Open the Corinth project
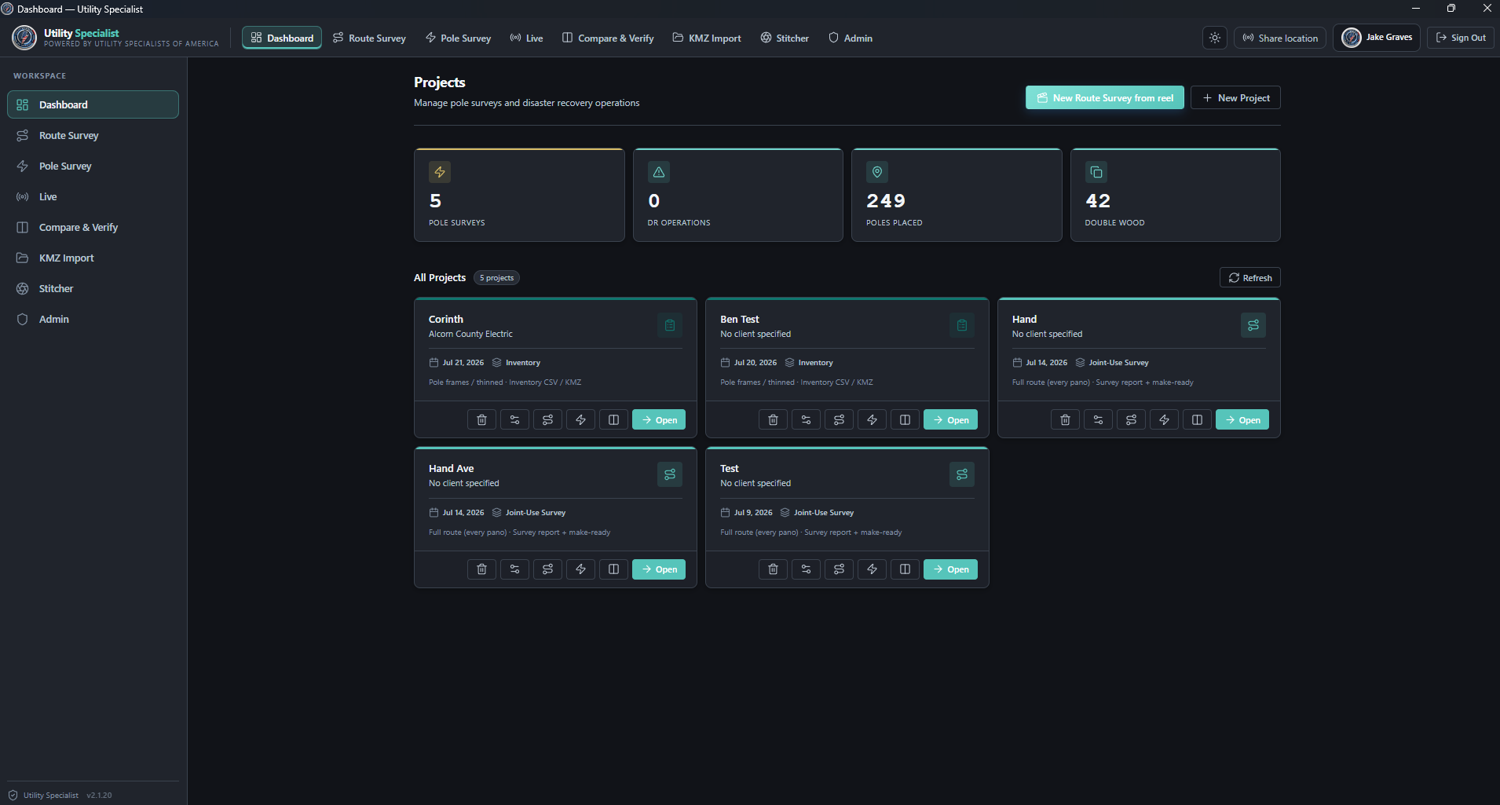 pos(659,420)
